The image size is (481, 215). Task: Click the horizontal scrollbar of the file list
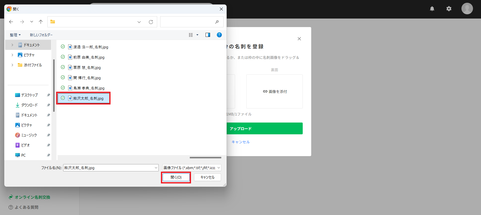[206, 158]
